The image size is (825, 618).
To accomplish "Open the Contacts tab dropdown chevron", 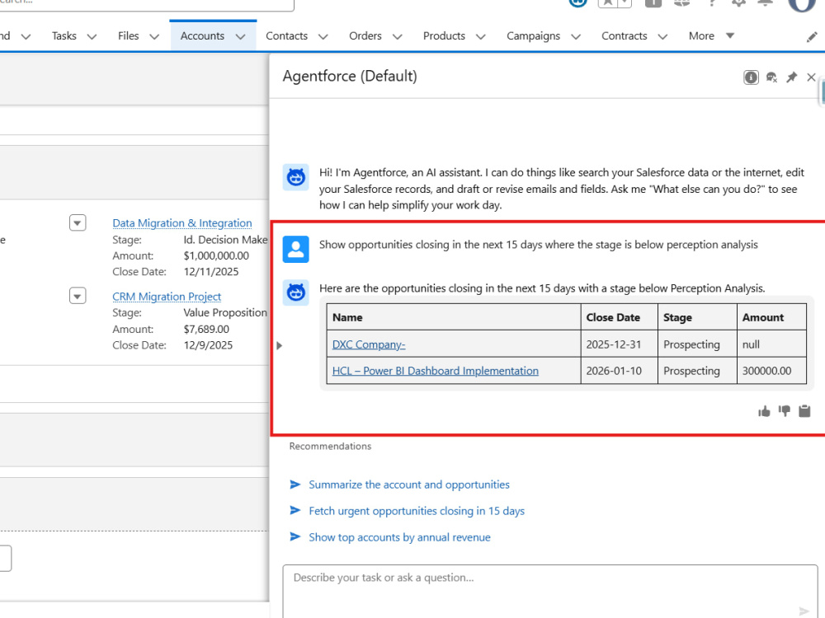I will pyautogui.click(x=323, y=37).
